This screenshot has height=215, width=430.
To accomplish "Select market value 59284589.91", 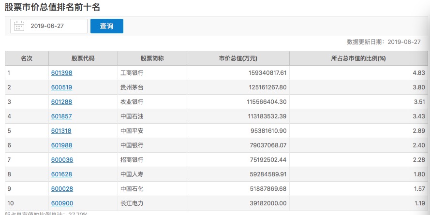I will [x=268, y=174].
